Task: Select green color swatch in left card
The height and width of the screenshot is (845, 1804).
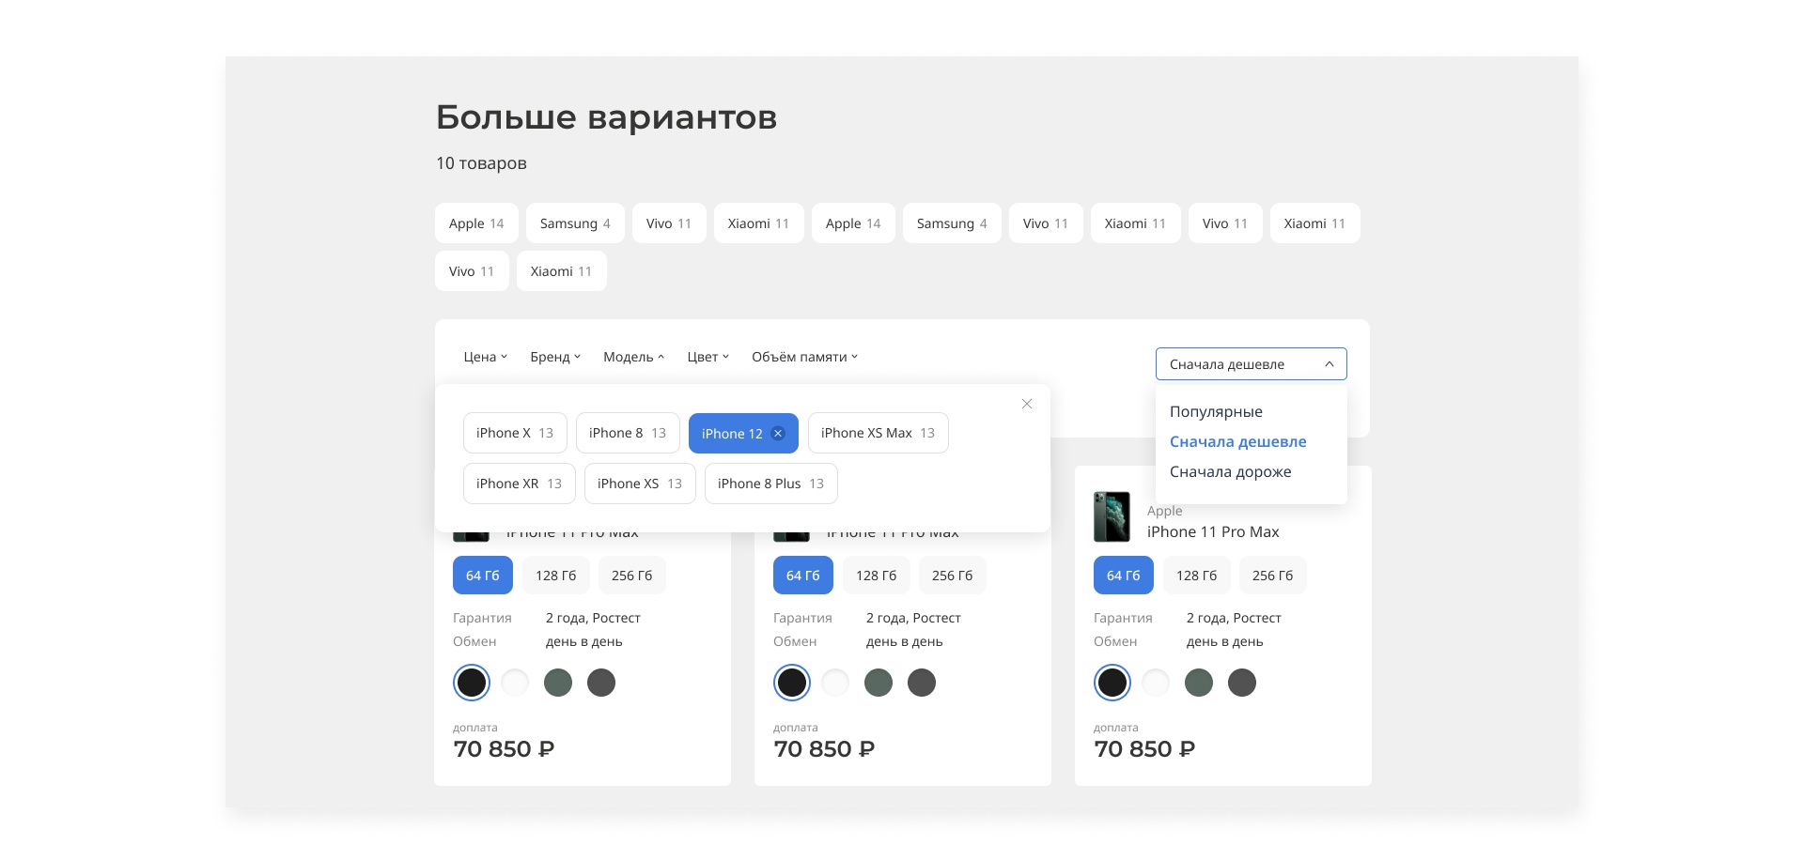Action: point(558,683)
